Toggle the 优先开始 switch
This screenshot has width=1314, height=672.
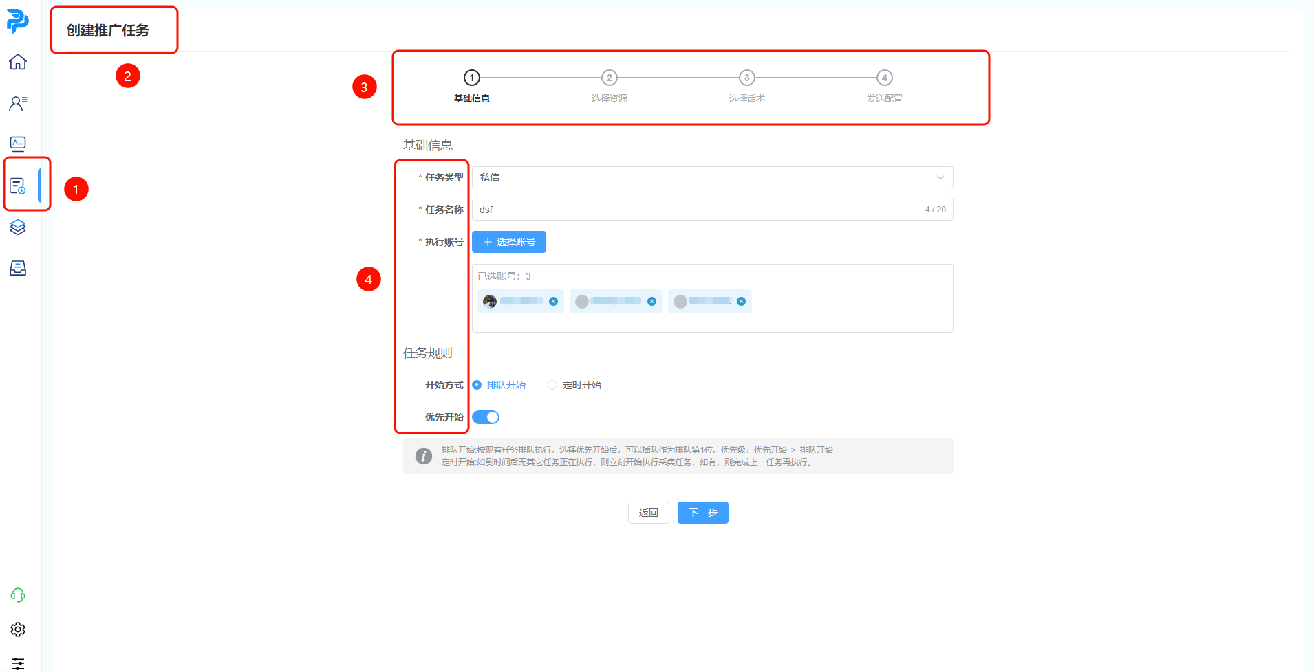(x=486, y=417)
